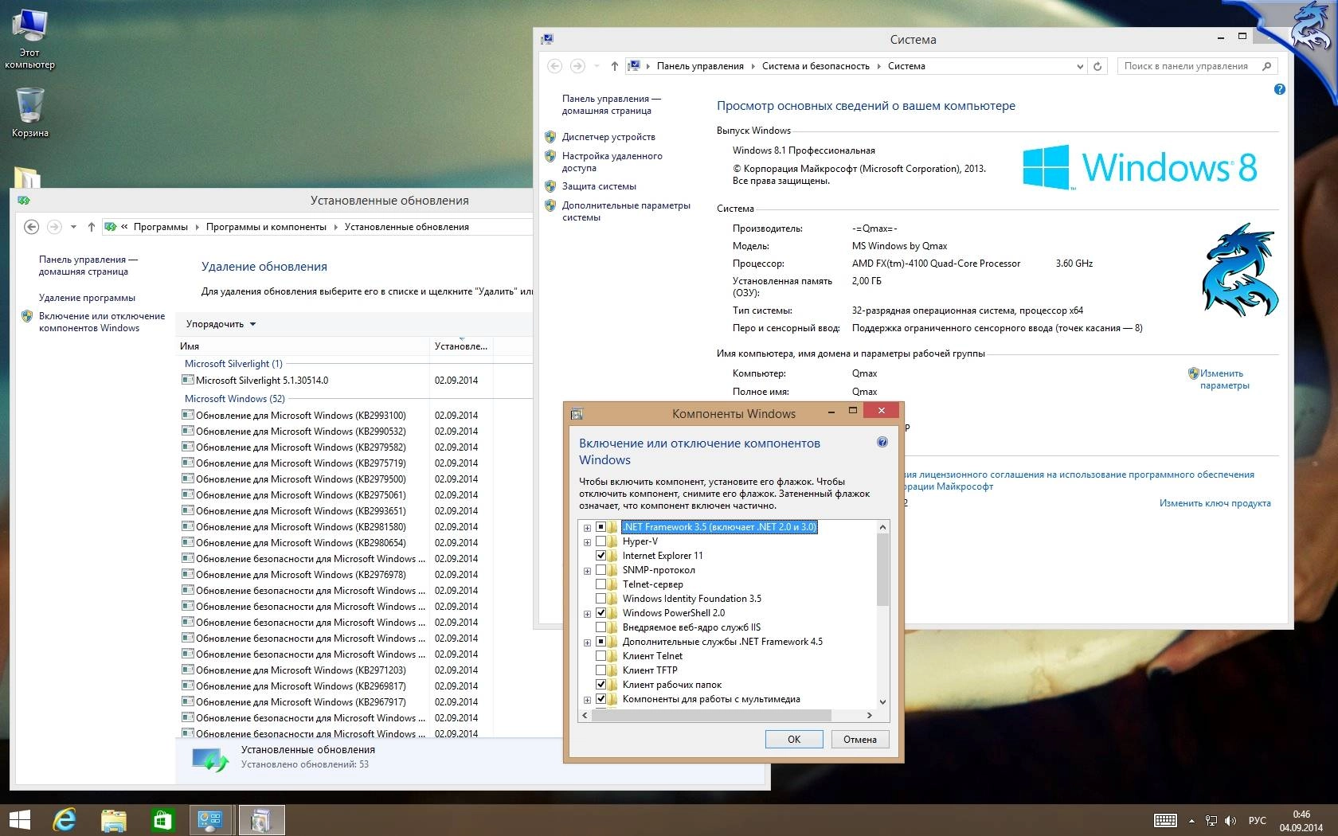Image resolution: width=1338 pixels, height=836 pixels.
Task: Refresh the Система window address bar
Action: 1097,66
